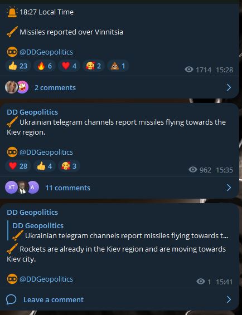Viewport: 242px width, 315px height.
Task: Click thumbs-up reaction showing 4
Action: click(45, 166)
